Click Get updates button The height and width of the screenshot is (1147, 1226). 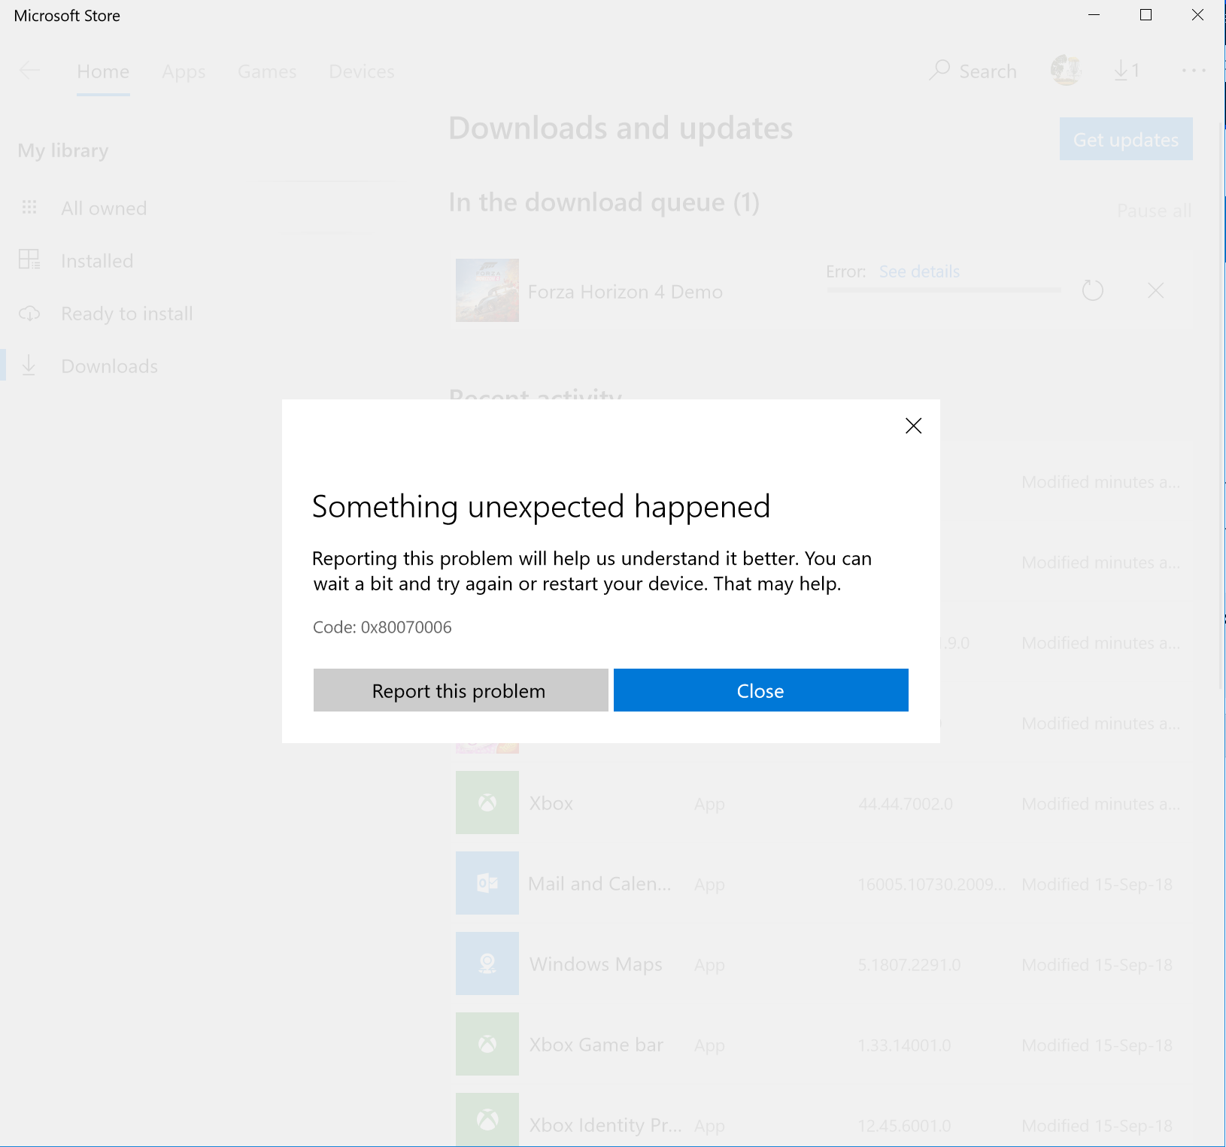[1126, 139]
